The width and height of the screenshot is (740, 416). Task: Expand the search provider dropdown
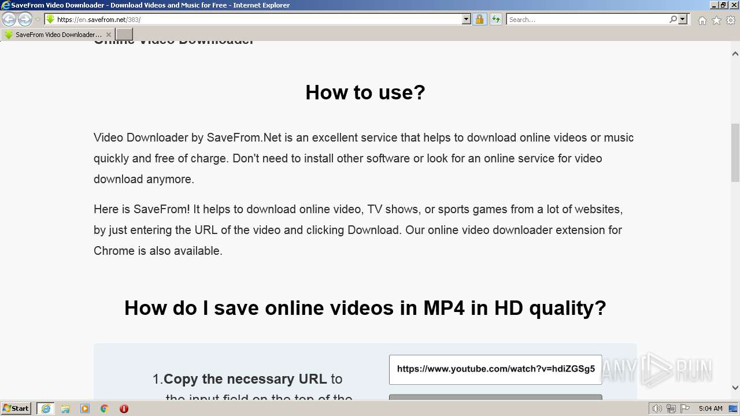click(x=683, y=19)
